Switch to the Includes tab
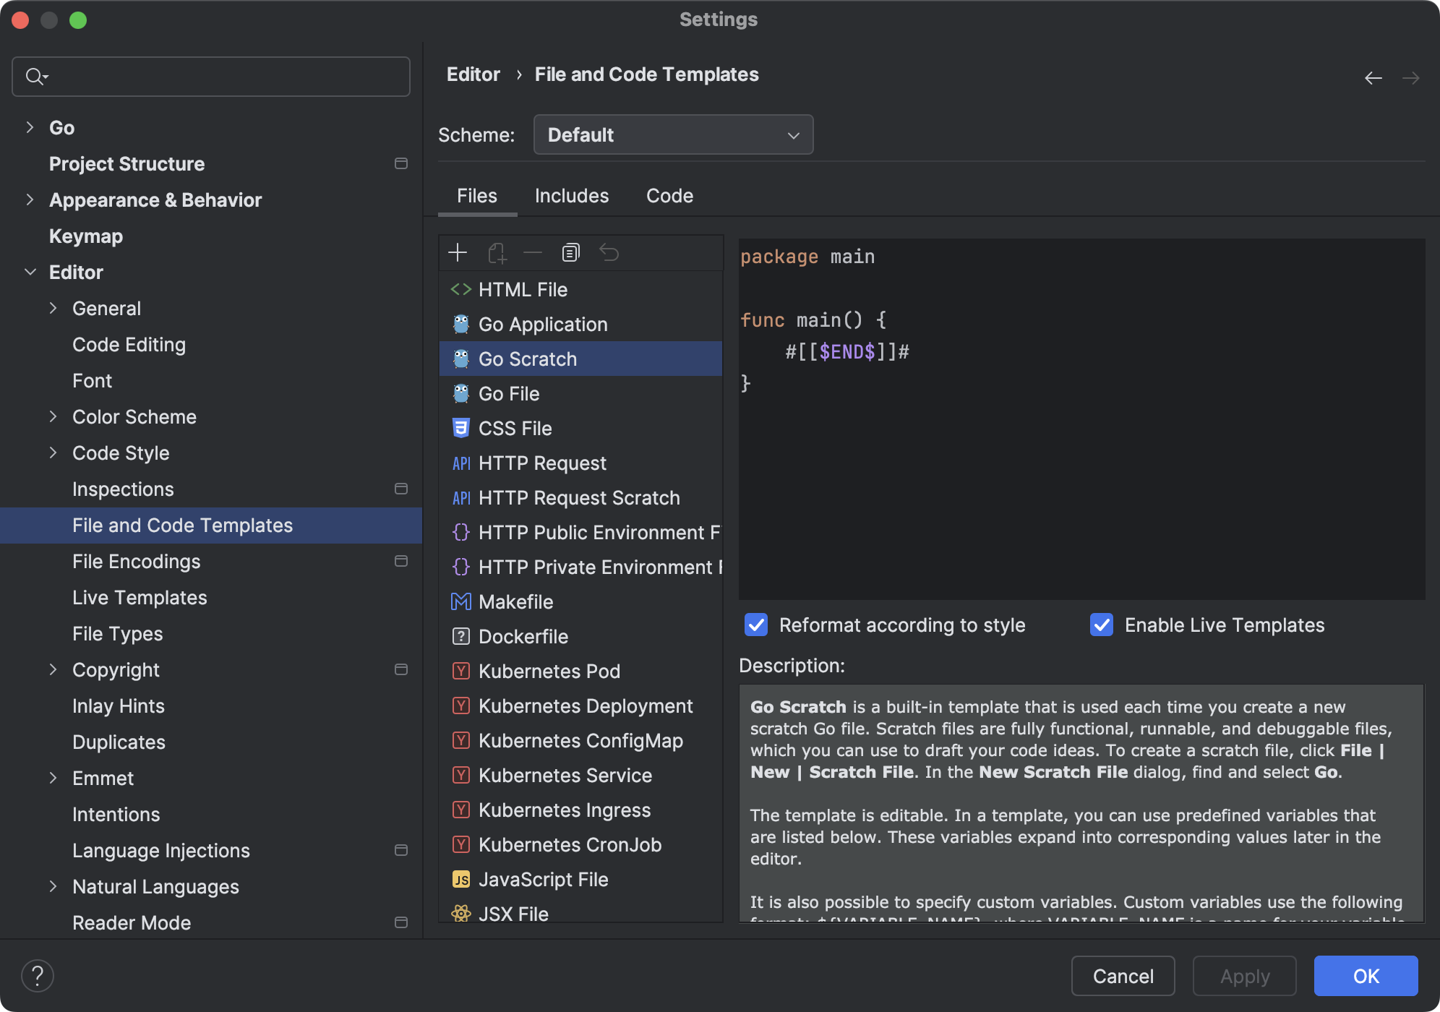1440x1012 pixels. [x=571, y=196]
